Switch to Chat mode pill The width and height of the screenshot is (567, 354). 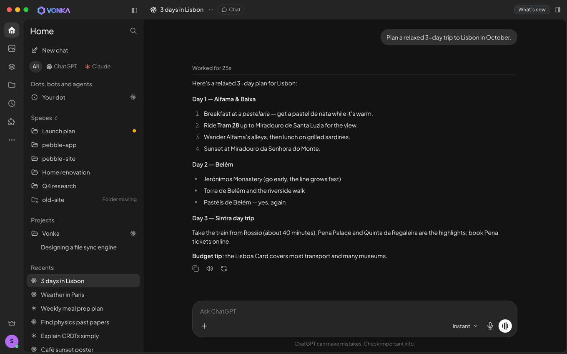click(231, 10)
